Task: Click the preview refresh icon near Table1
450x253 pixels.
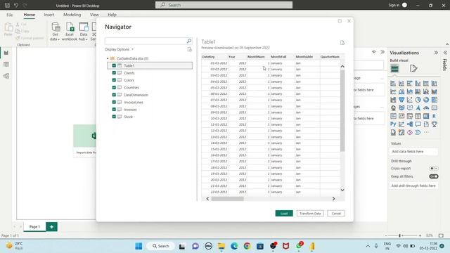Action: (x=342, y=43)
